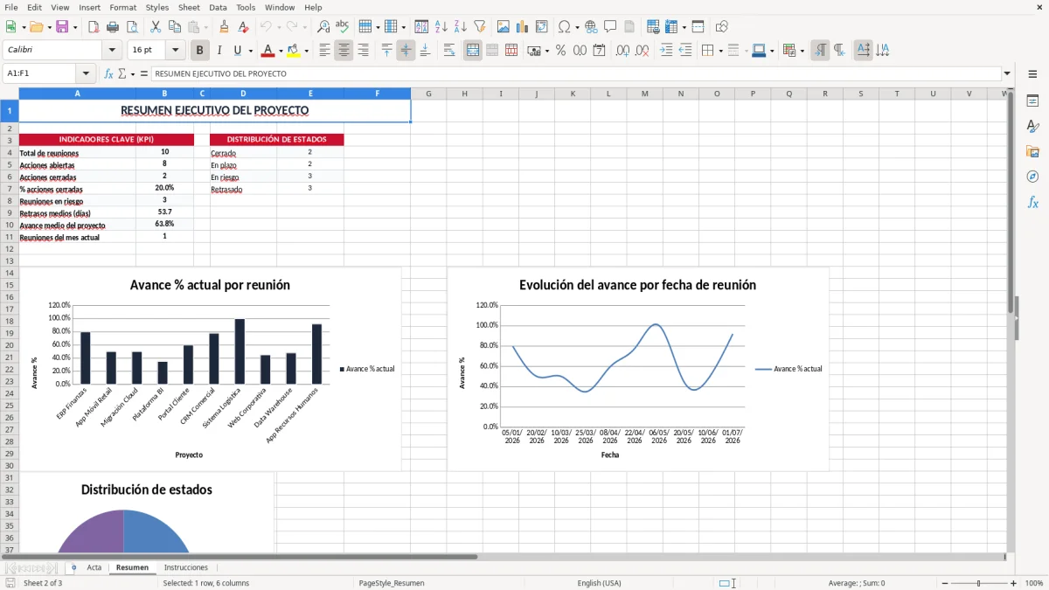Viewport: 1049px width, 590px height.
Task: Open Functions fx panel in sidebar
Action: pos(1032,202)
